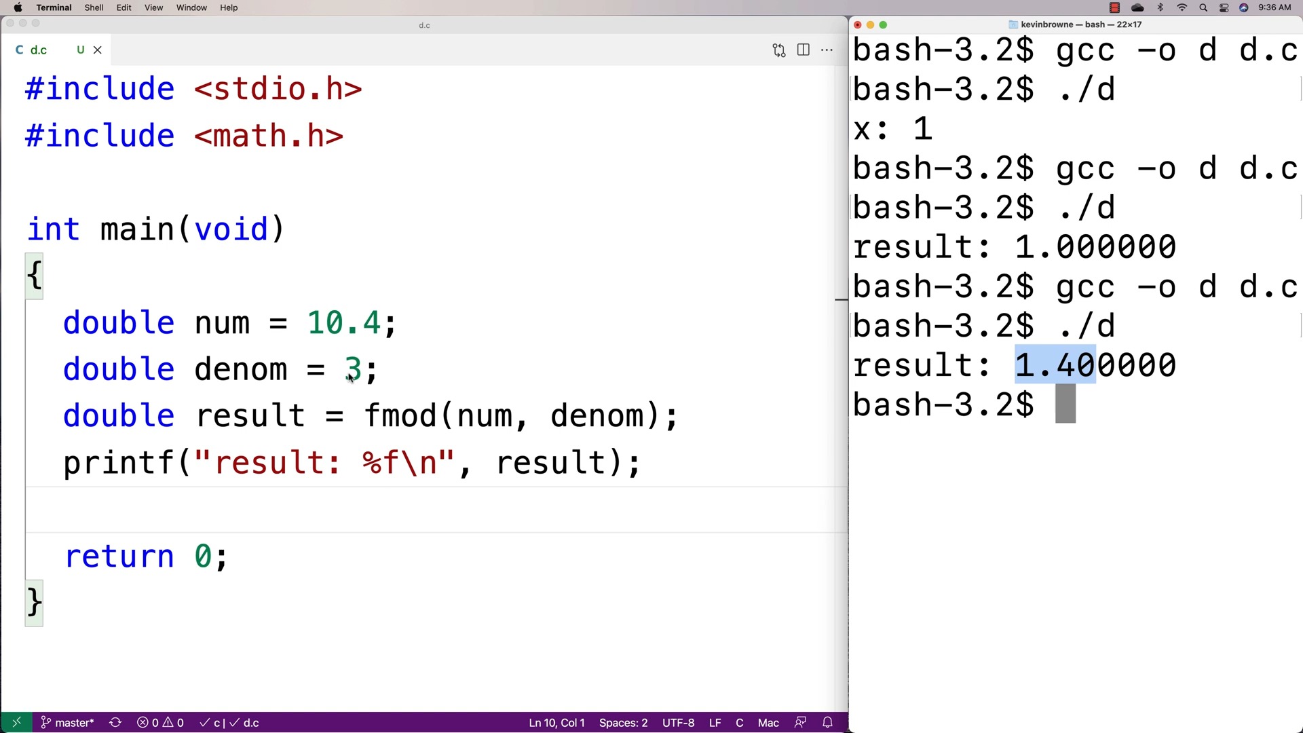Click the more actions icon in editor toolbar
Viewport: 1303px width, 733px height.
[828, 50]
